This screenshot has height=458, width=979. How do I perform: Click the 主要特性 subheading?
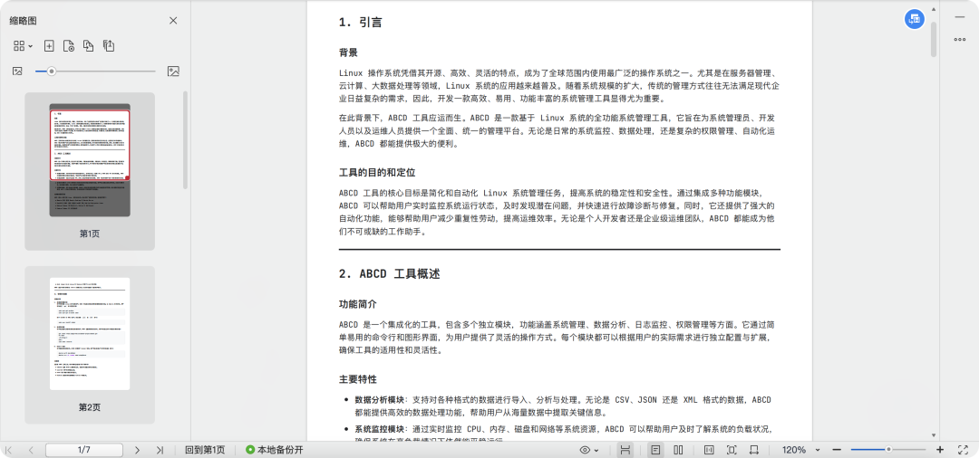(358, 379)
